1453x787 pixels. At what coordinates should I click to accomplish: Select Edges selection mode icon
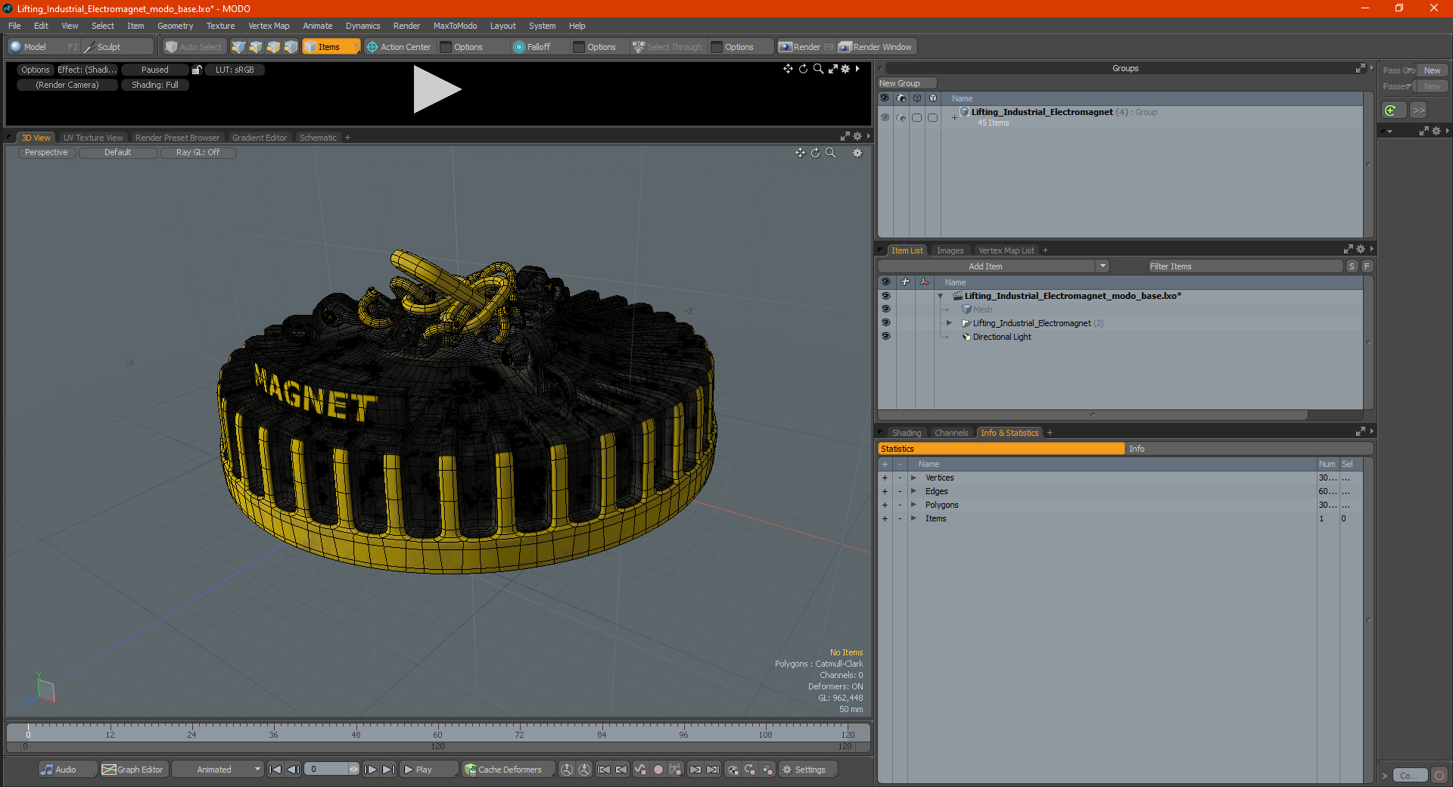coord(256,47)
